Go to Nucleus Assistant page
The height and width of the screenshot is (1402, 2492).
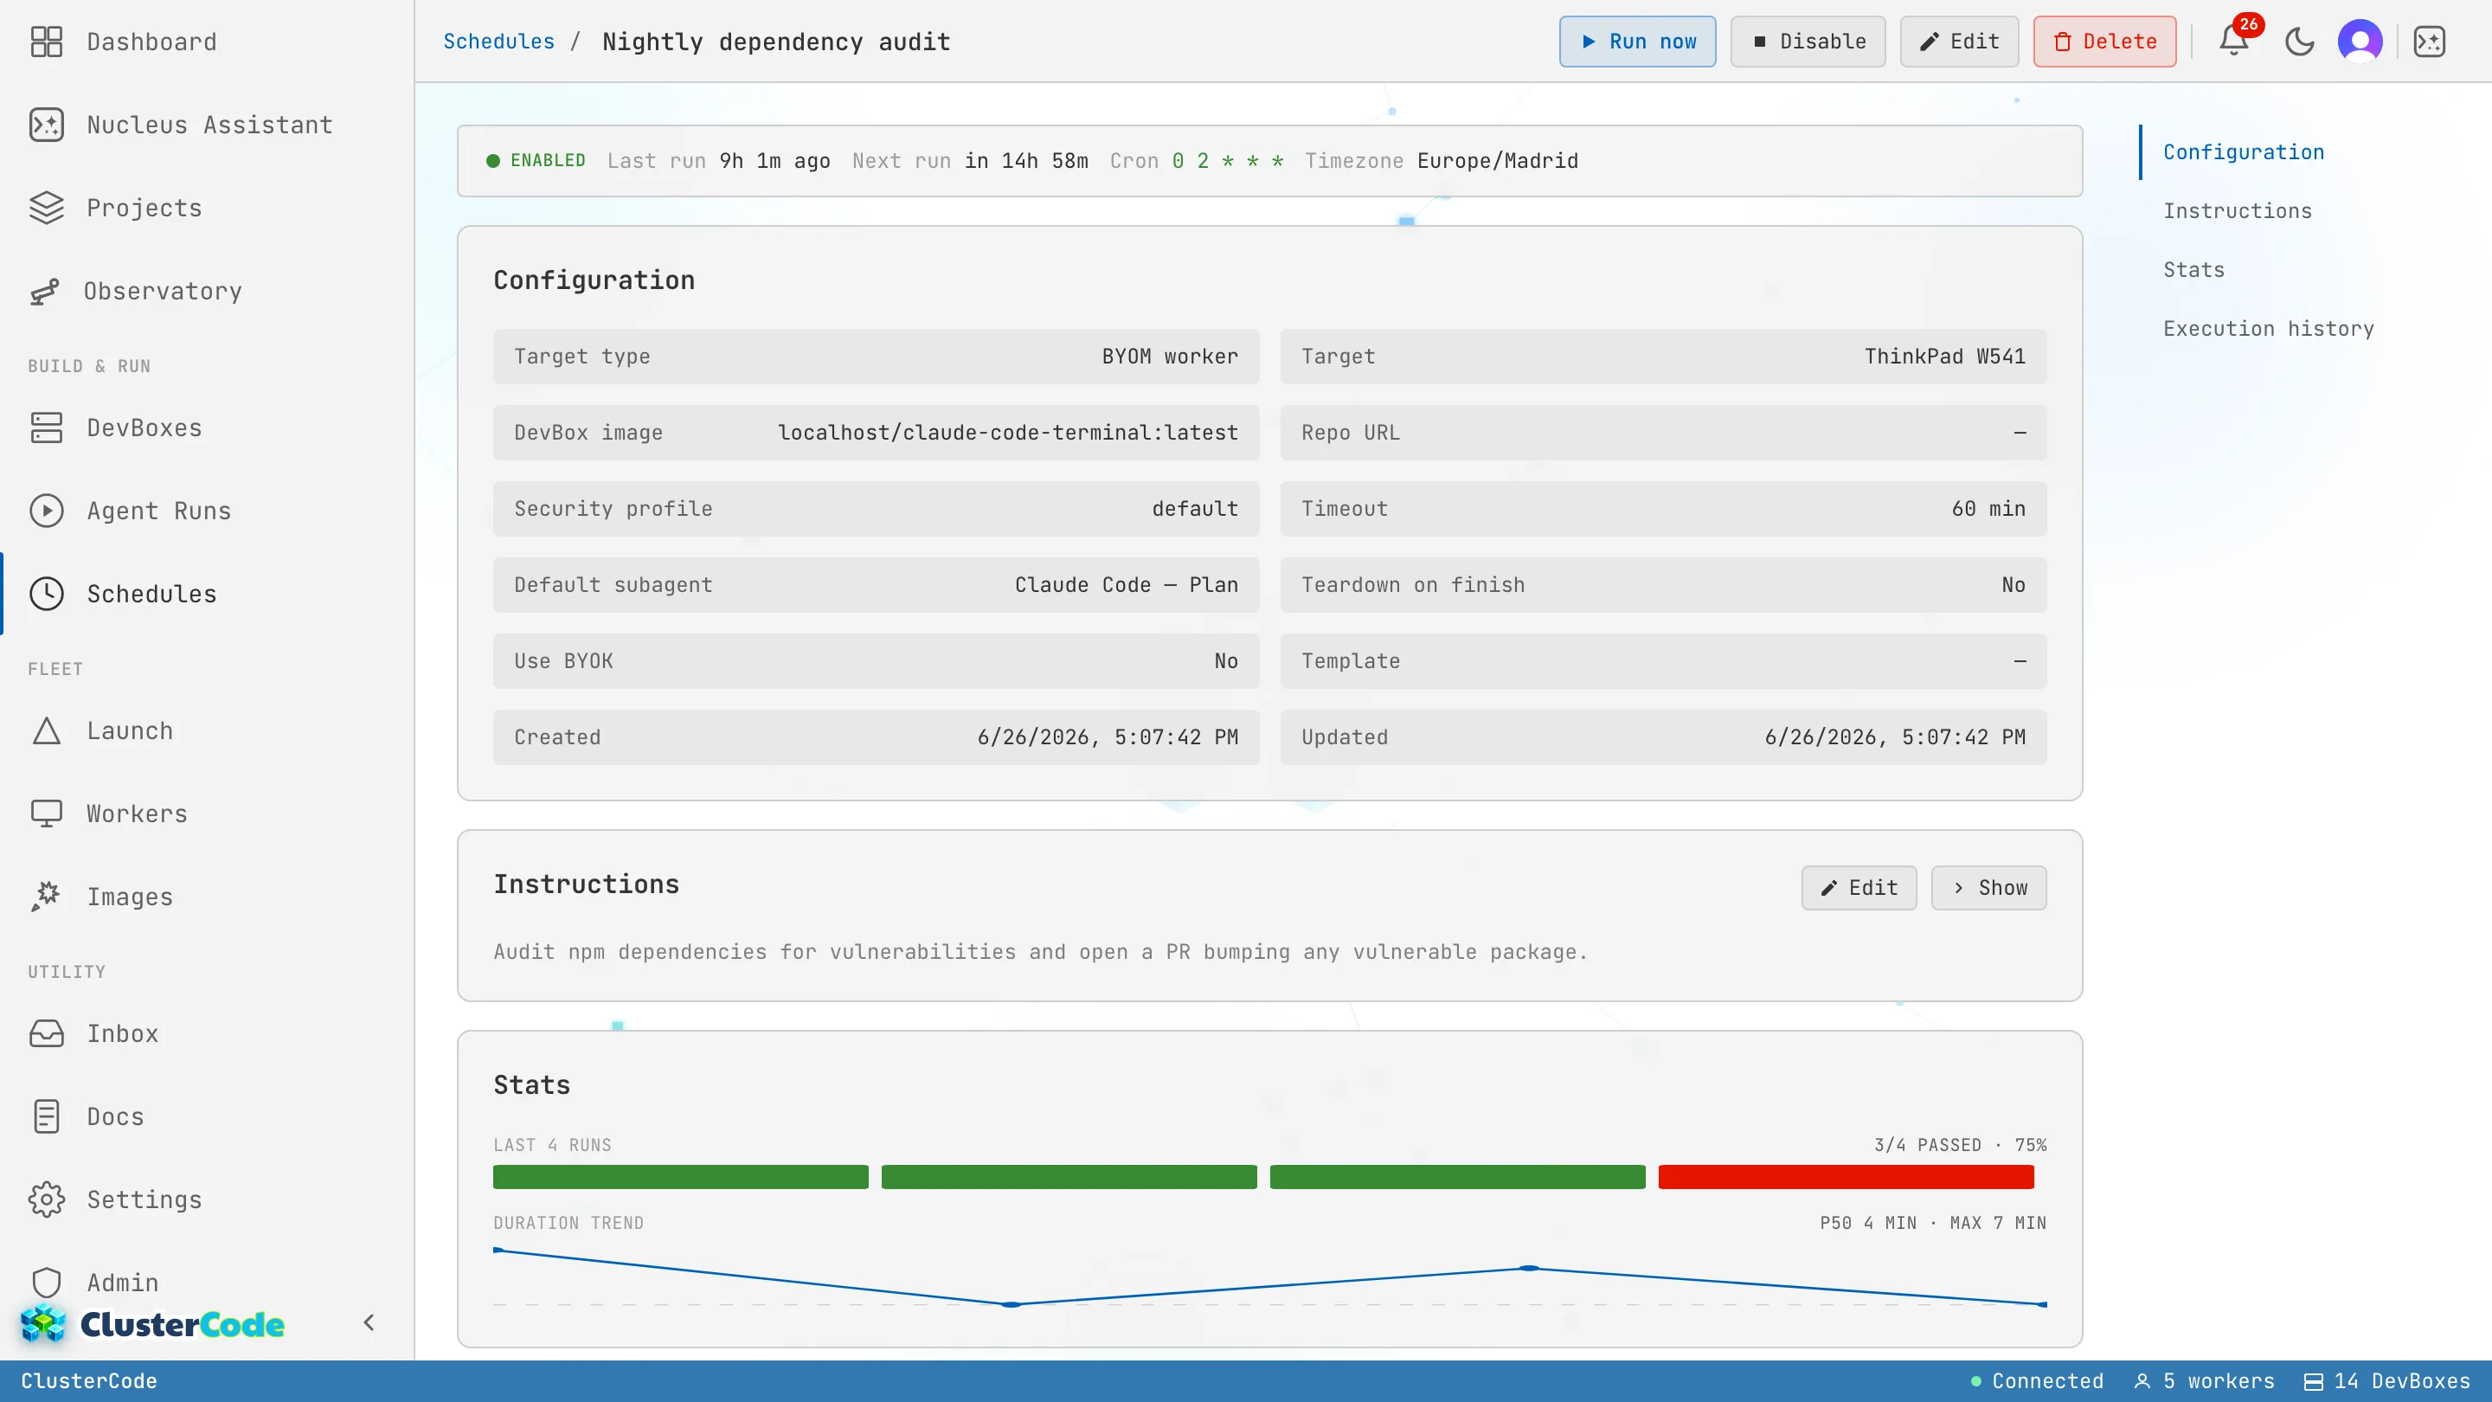tap(210, 125)
